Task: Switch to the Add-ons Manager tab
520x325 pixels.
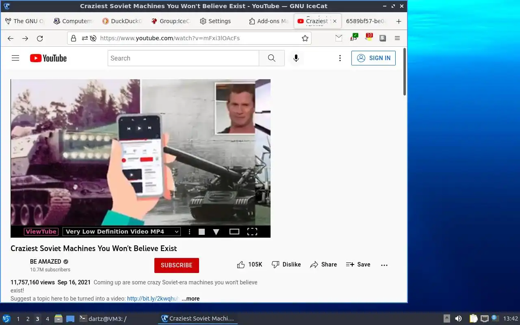Action: 268,21
